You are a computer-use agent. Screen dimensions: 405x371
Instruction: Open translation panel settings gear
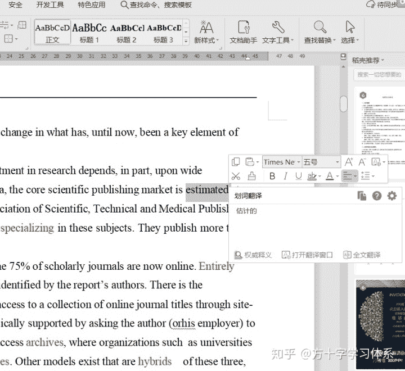click(x=392, y=196)
